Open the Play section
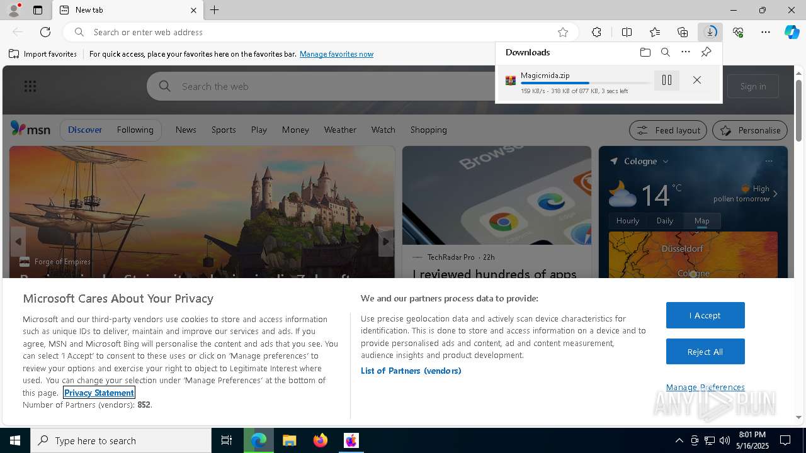 [259, 130]
